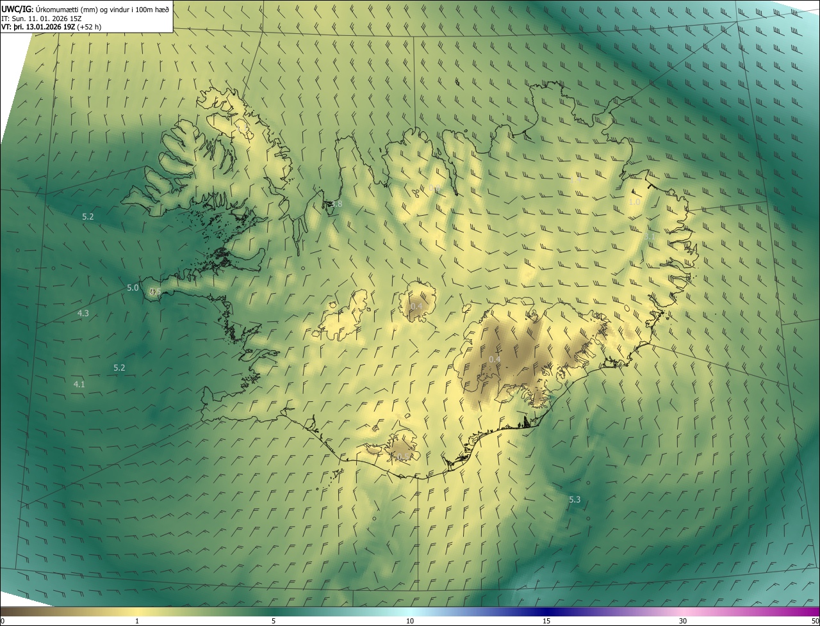
Task: Click the '30' tick on the color scale
Action: (x=683, y=622)
